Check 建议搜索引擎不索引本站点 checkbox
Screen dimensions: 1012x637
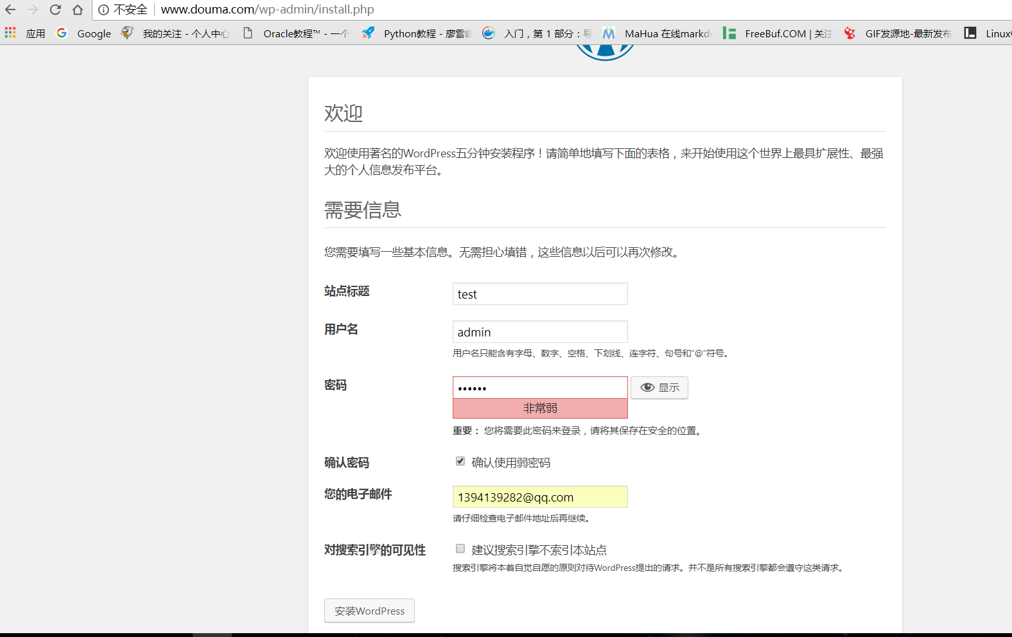tap(460, 548)
